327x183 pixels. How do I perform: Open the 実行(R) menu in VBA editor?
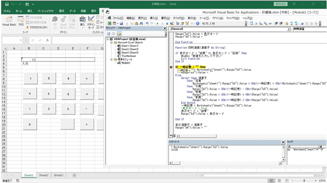pyautogui.click(x=192, y=18)
